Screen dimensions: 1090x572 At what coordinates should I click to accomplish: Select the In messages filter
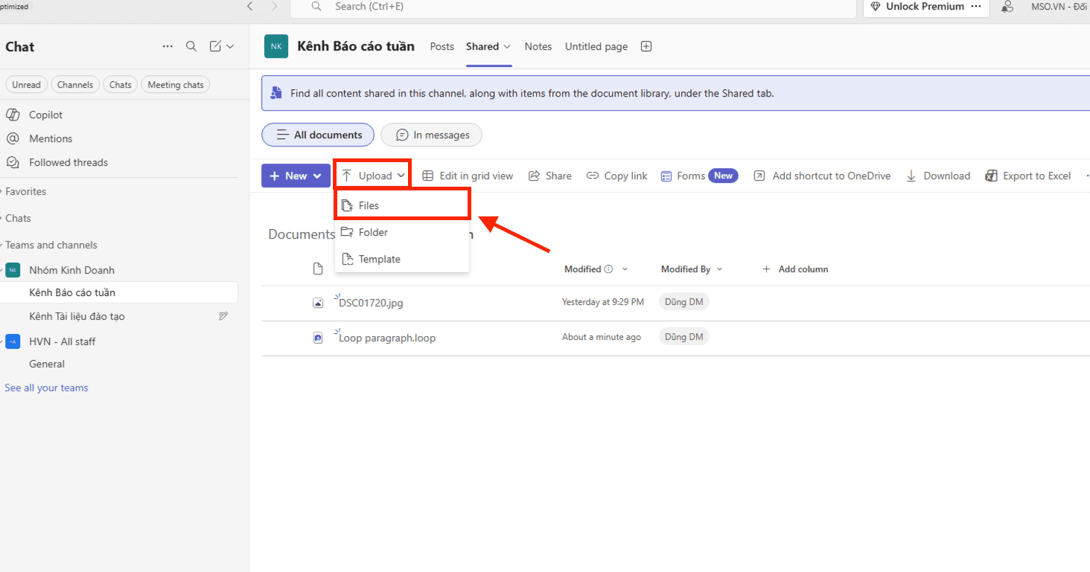[432, 135]
